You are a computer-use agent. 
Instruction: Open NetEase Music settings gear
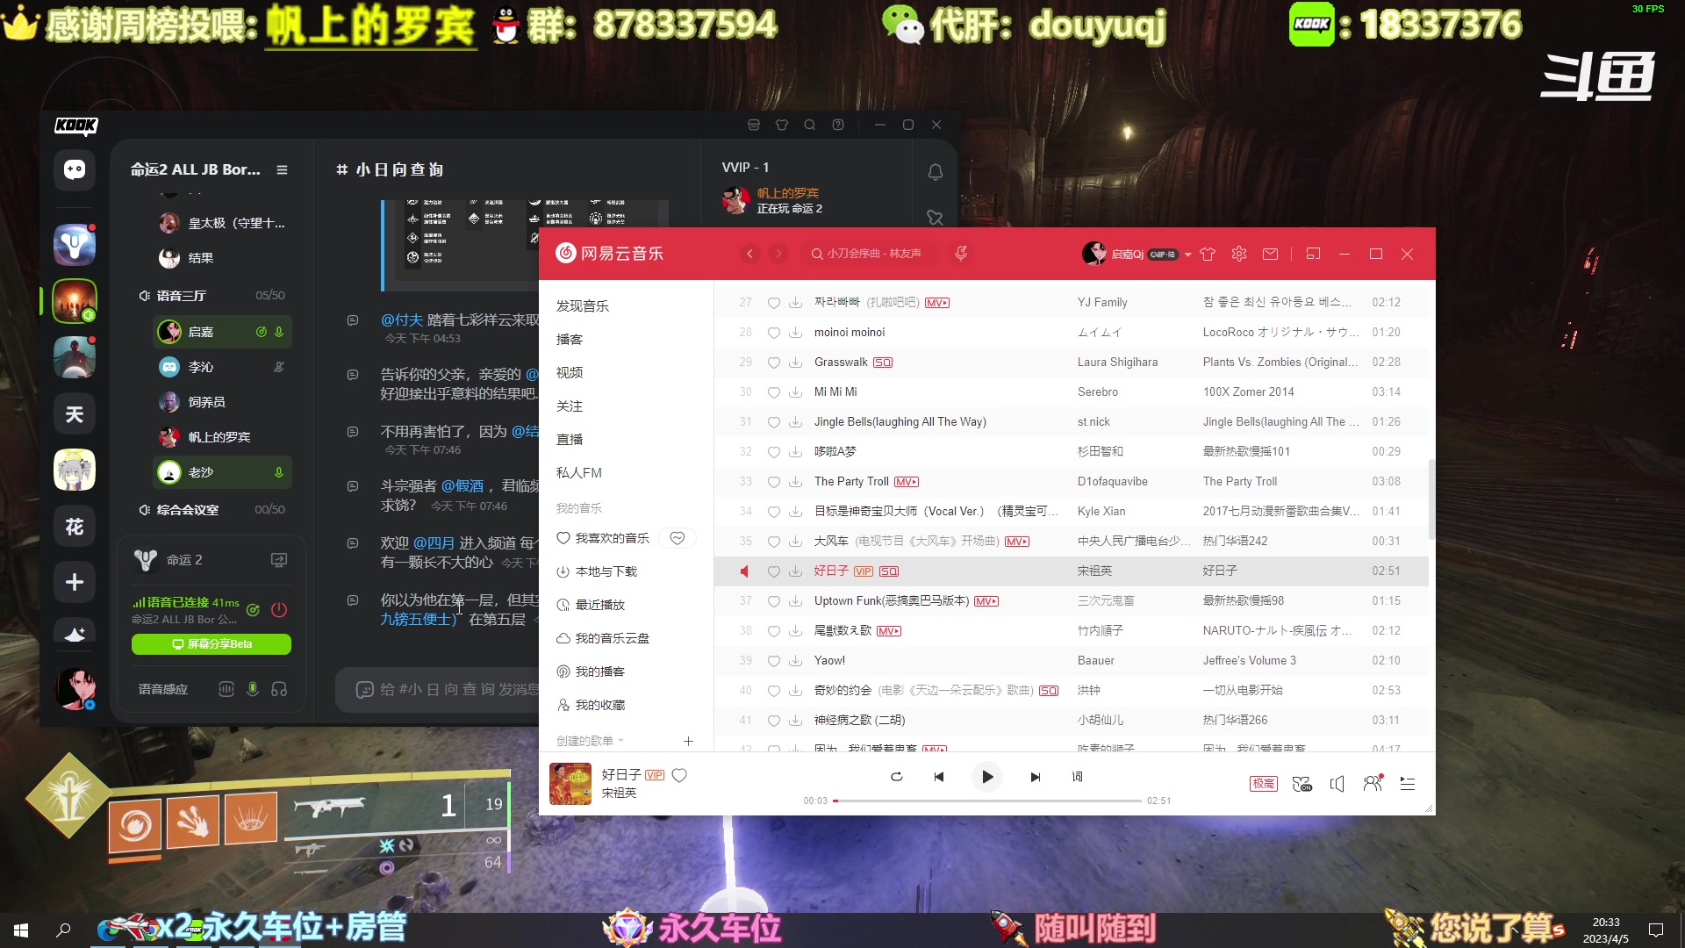[x=1239, y=254]
